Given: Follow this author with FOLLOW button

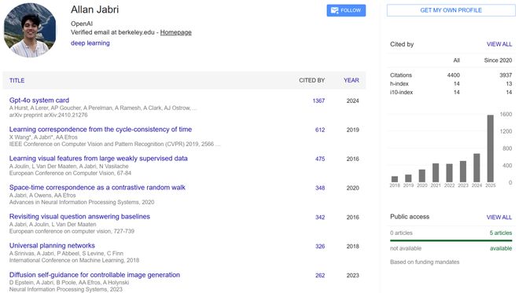Looking at the screenshot, I should 346,10.
